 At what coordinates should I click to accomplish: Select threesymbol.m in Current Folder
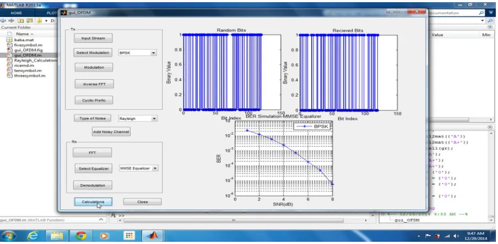tap(30, 76)
